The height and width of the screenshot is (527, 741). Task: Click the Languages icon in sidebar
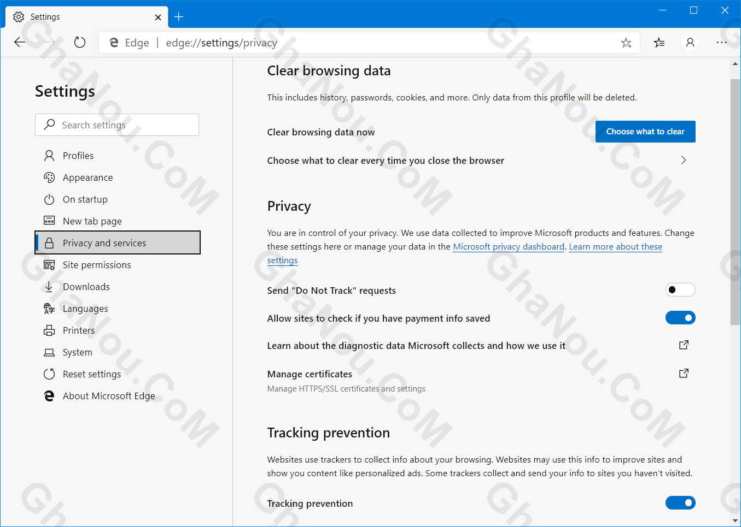49,309
